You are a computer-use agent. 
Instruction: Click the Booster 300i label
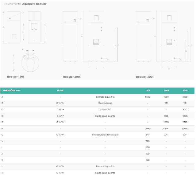click(145, 77)
